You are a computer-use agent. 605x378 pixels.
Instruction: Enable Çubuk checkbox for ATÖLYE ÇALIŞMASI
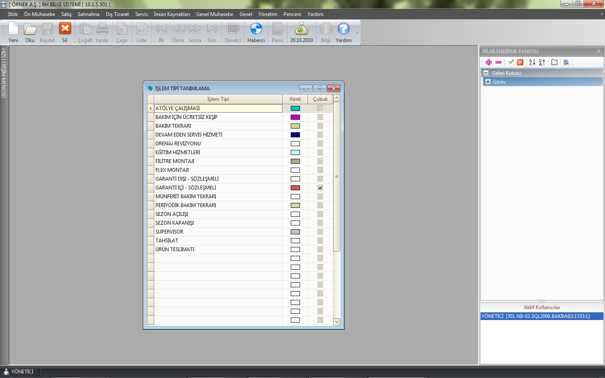(x=321, y=108)
